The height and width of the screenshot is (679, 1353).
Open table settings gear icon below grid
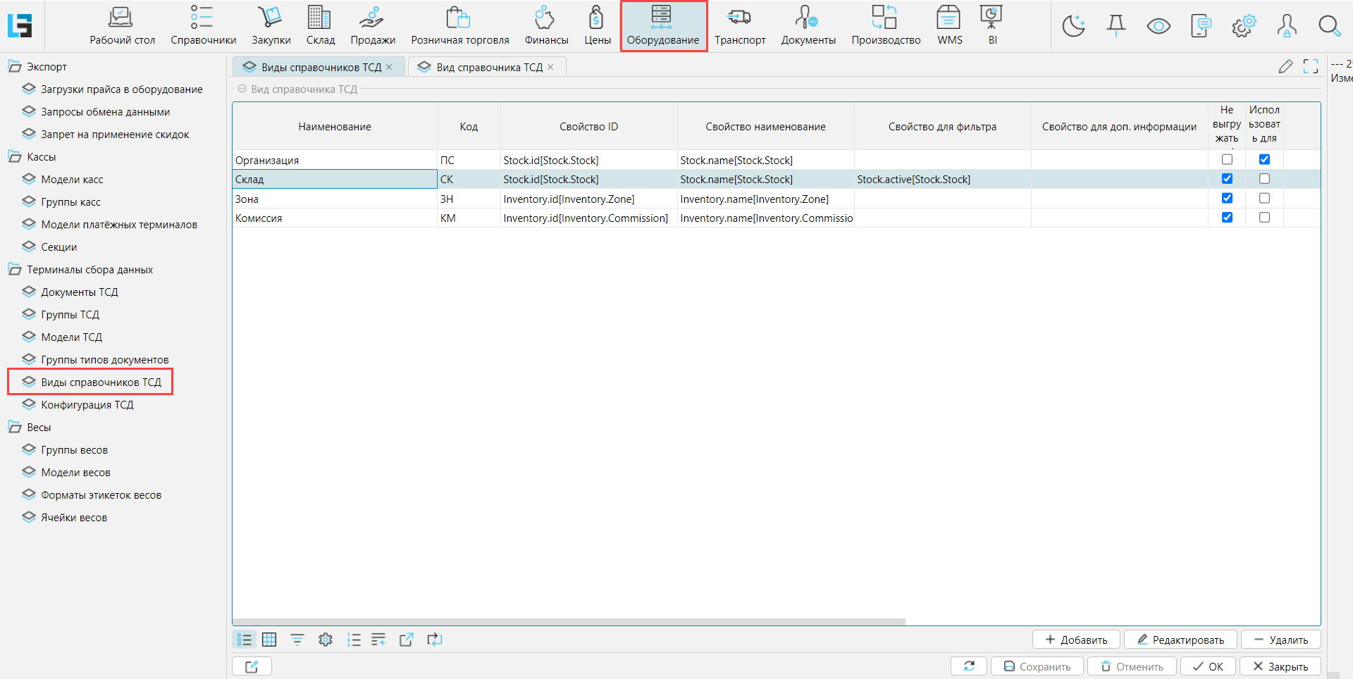(x=325, y=640)
